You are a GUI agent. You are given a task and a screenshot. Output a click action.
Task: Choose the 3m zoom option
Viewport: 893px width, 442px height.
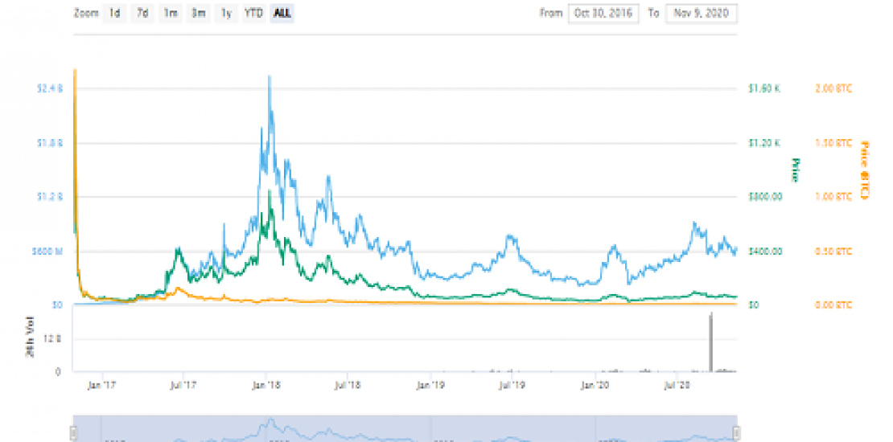coord(197,14)
